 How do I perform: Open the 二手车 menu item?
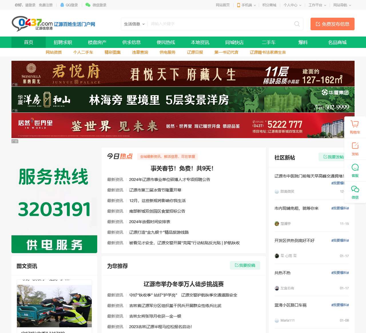click(x=269, y=42)
